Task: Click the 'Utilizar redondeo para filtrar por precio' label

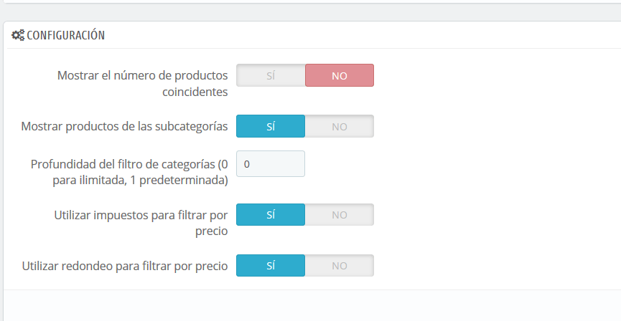Action: click(x=125, y=266)
